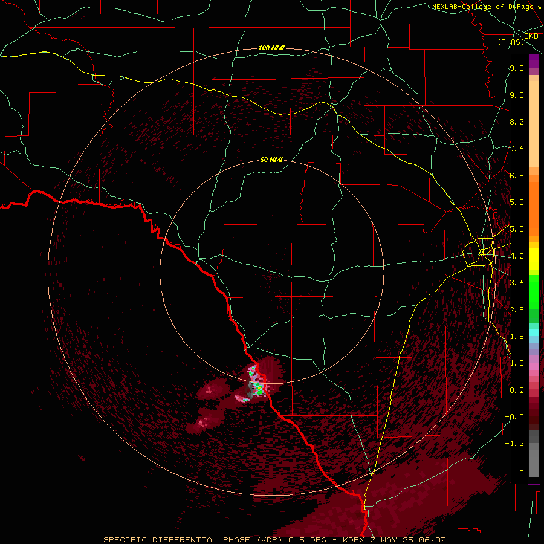Click the -0.5 color scale value
This screenshot has height=544, width=544.
click(514, 417)
